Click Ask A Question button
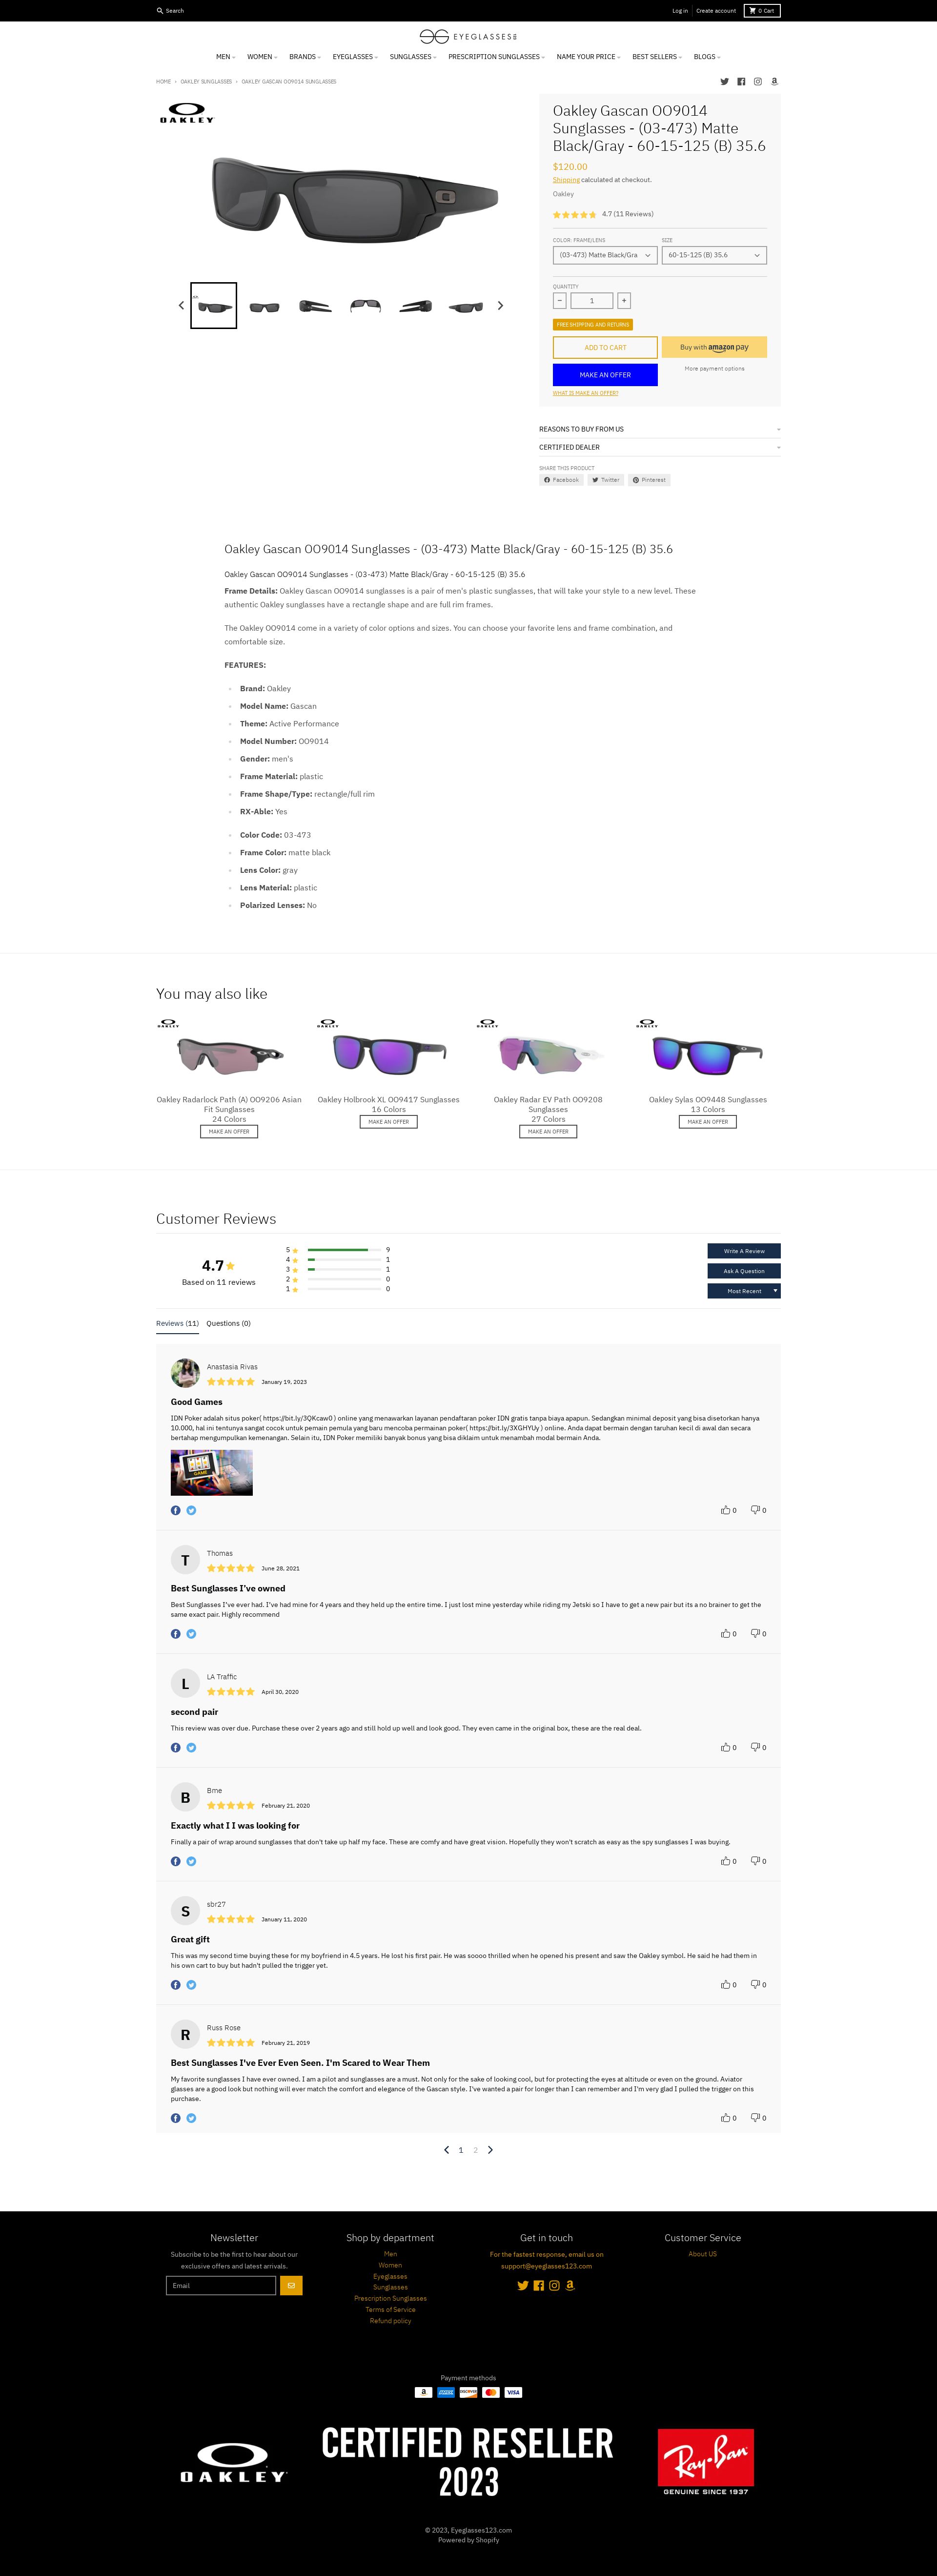This screenshot has width=937, height=2576. click(x=744, y=1271)
